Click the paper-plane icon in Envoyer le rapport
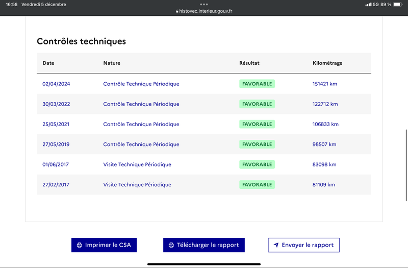 tap(276, 245)
